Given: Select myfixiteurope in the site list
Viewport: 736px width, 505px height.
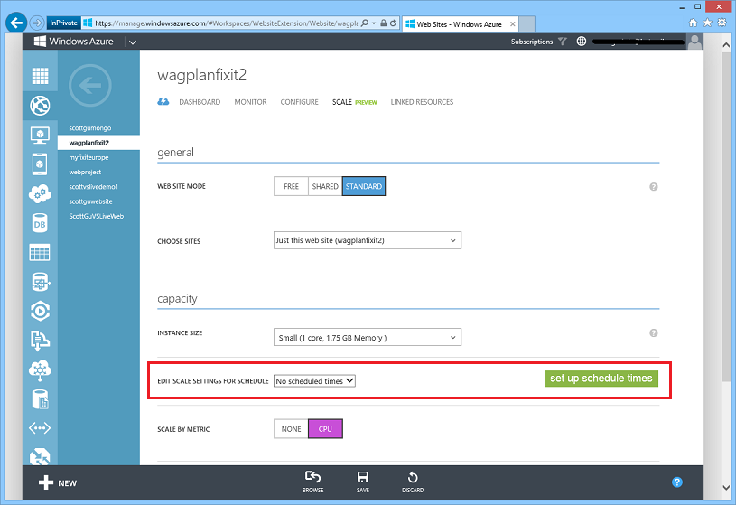Looking at the screenshot, I should (x=89, y=157).
